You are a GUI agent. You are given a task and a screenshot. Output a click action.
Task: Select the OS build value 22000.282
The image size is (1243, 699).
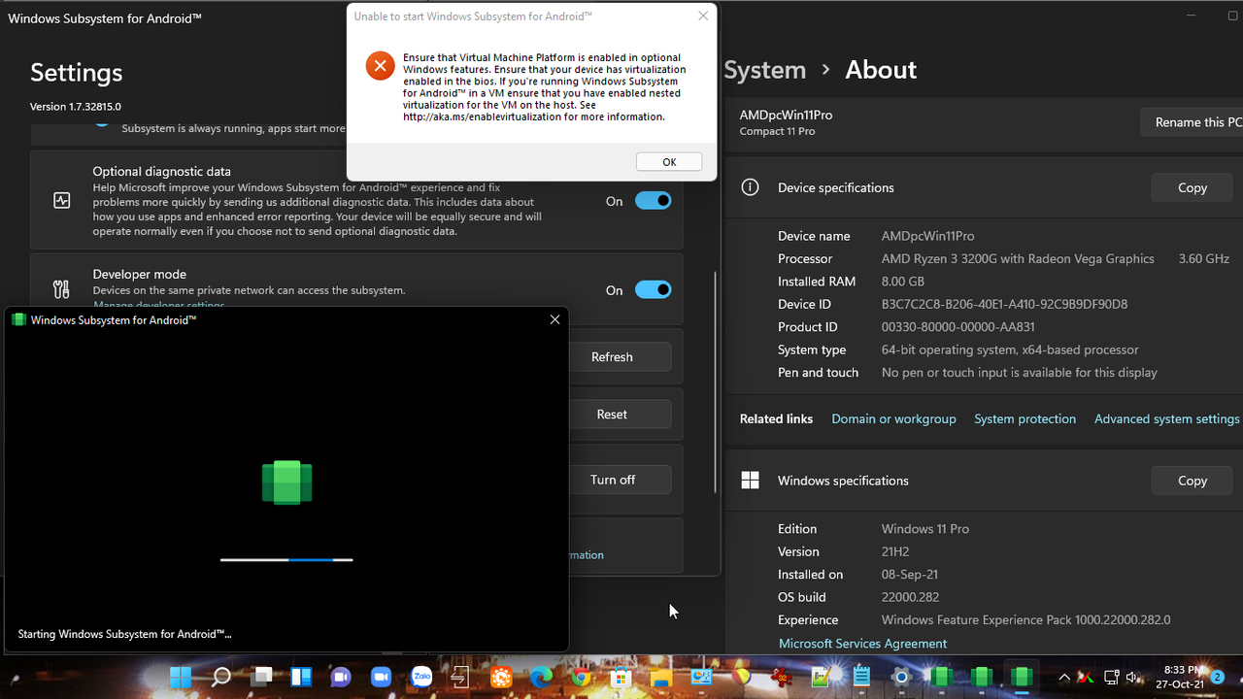[x=910, y=597]
